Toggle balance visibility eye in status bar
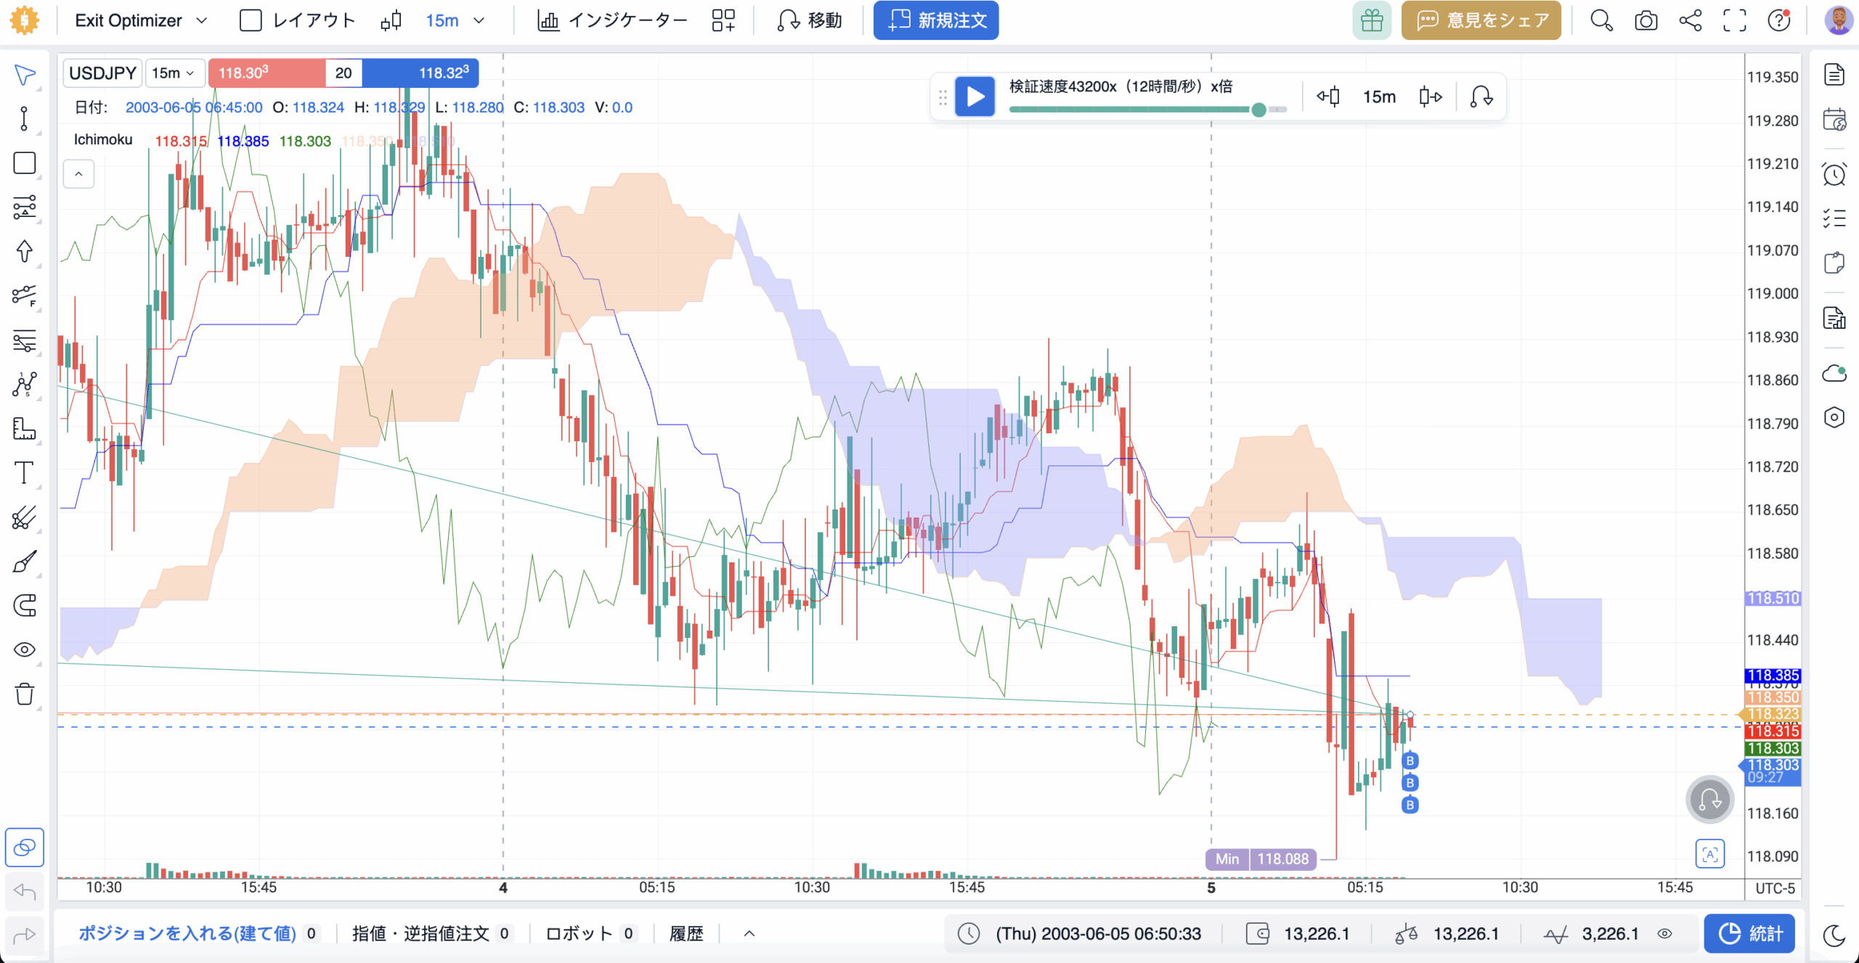 pos(1665,933)
